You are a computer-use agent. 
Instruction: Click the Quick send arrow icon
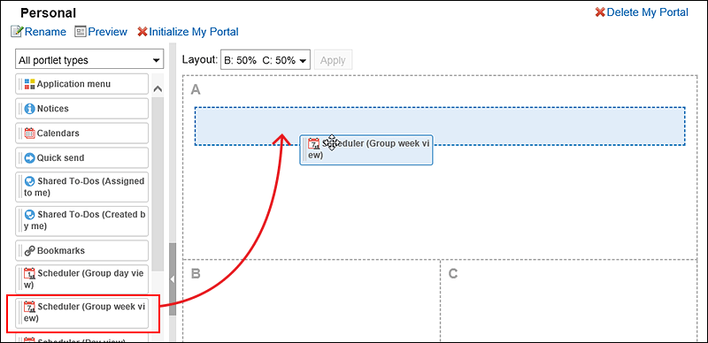(30, 158)
